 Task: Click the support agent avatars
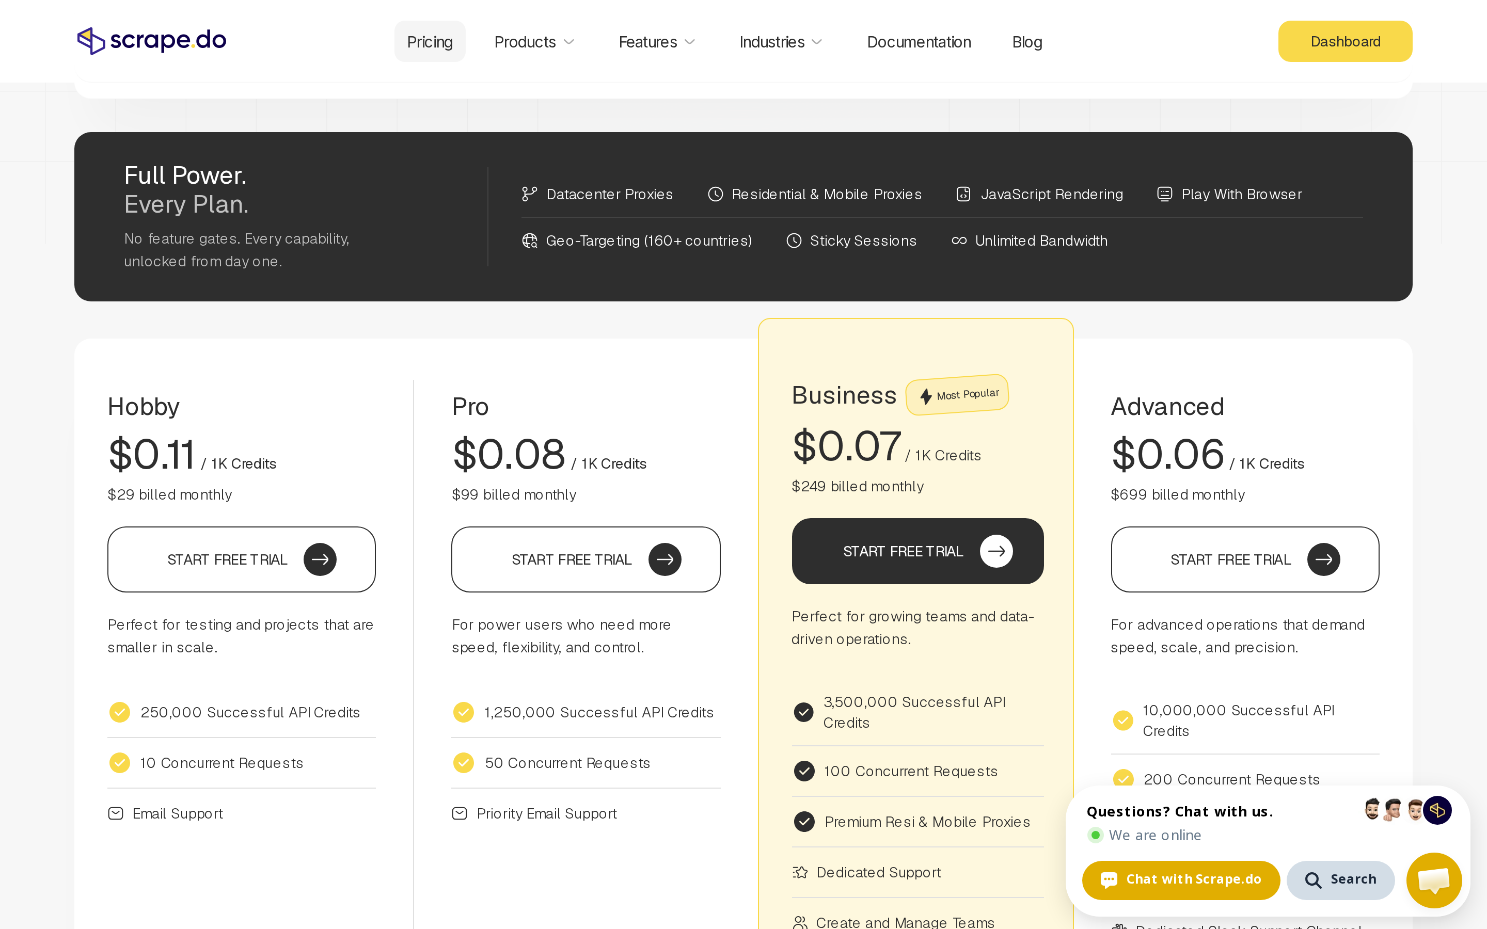pyautogui.click(x=1406, y=810)
